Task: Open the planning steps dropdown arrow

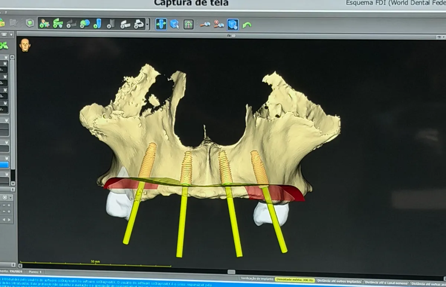Action: pyautogui.click(x=148, y=25)
